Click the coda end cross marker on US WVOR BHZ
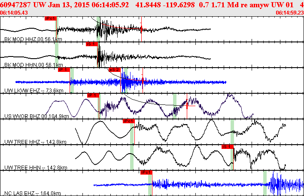 pos(187,106)
